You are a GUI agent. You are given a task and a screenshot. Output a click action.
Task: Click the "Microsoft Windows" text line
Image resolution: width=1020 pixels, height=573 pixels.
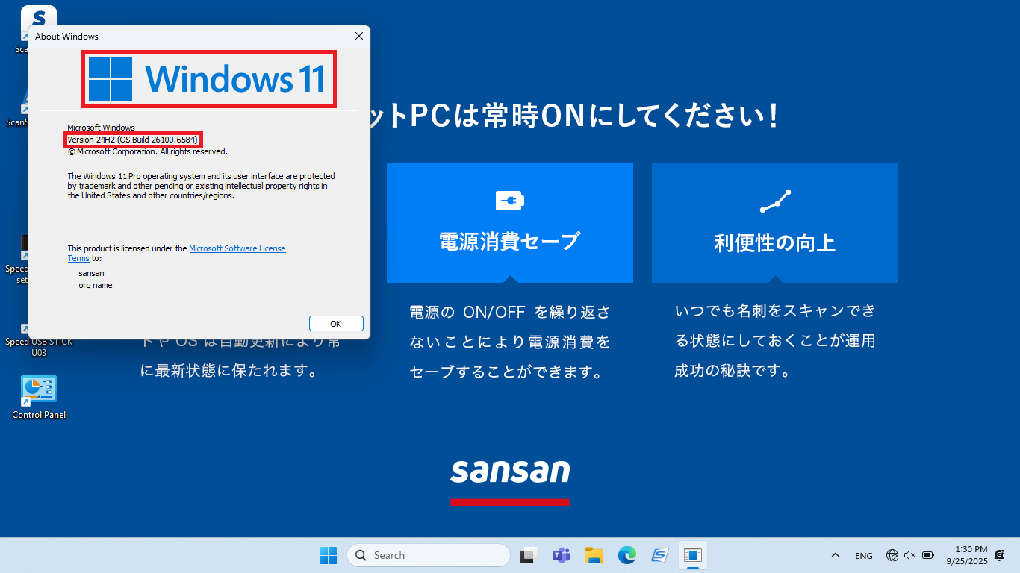(102, 128)
